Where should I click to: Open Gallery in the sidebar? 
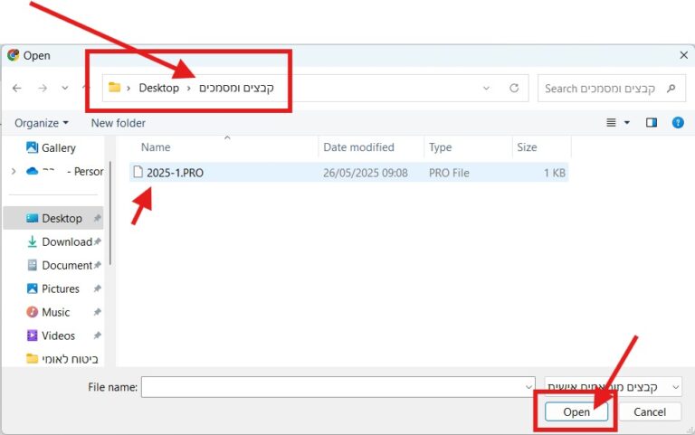[58, 147]
